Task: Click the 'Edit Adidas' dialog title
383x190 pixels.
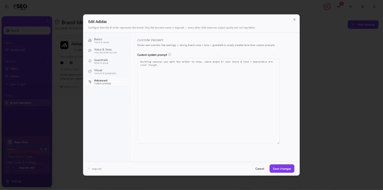Action: coord(97,22)
